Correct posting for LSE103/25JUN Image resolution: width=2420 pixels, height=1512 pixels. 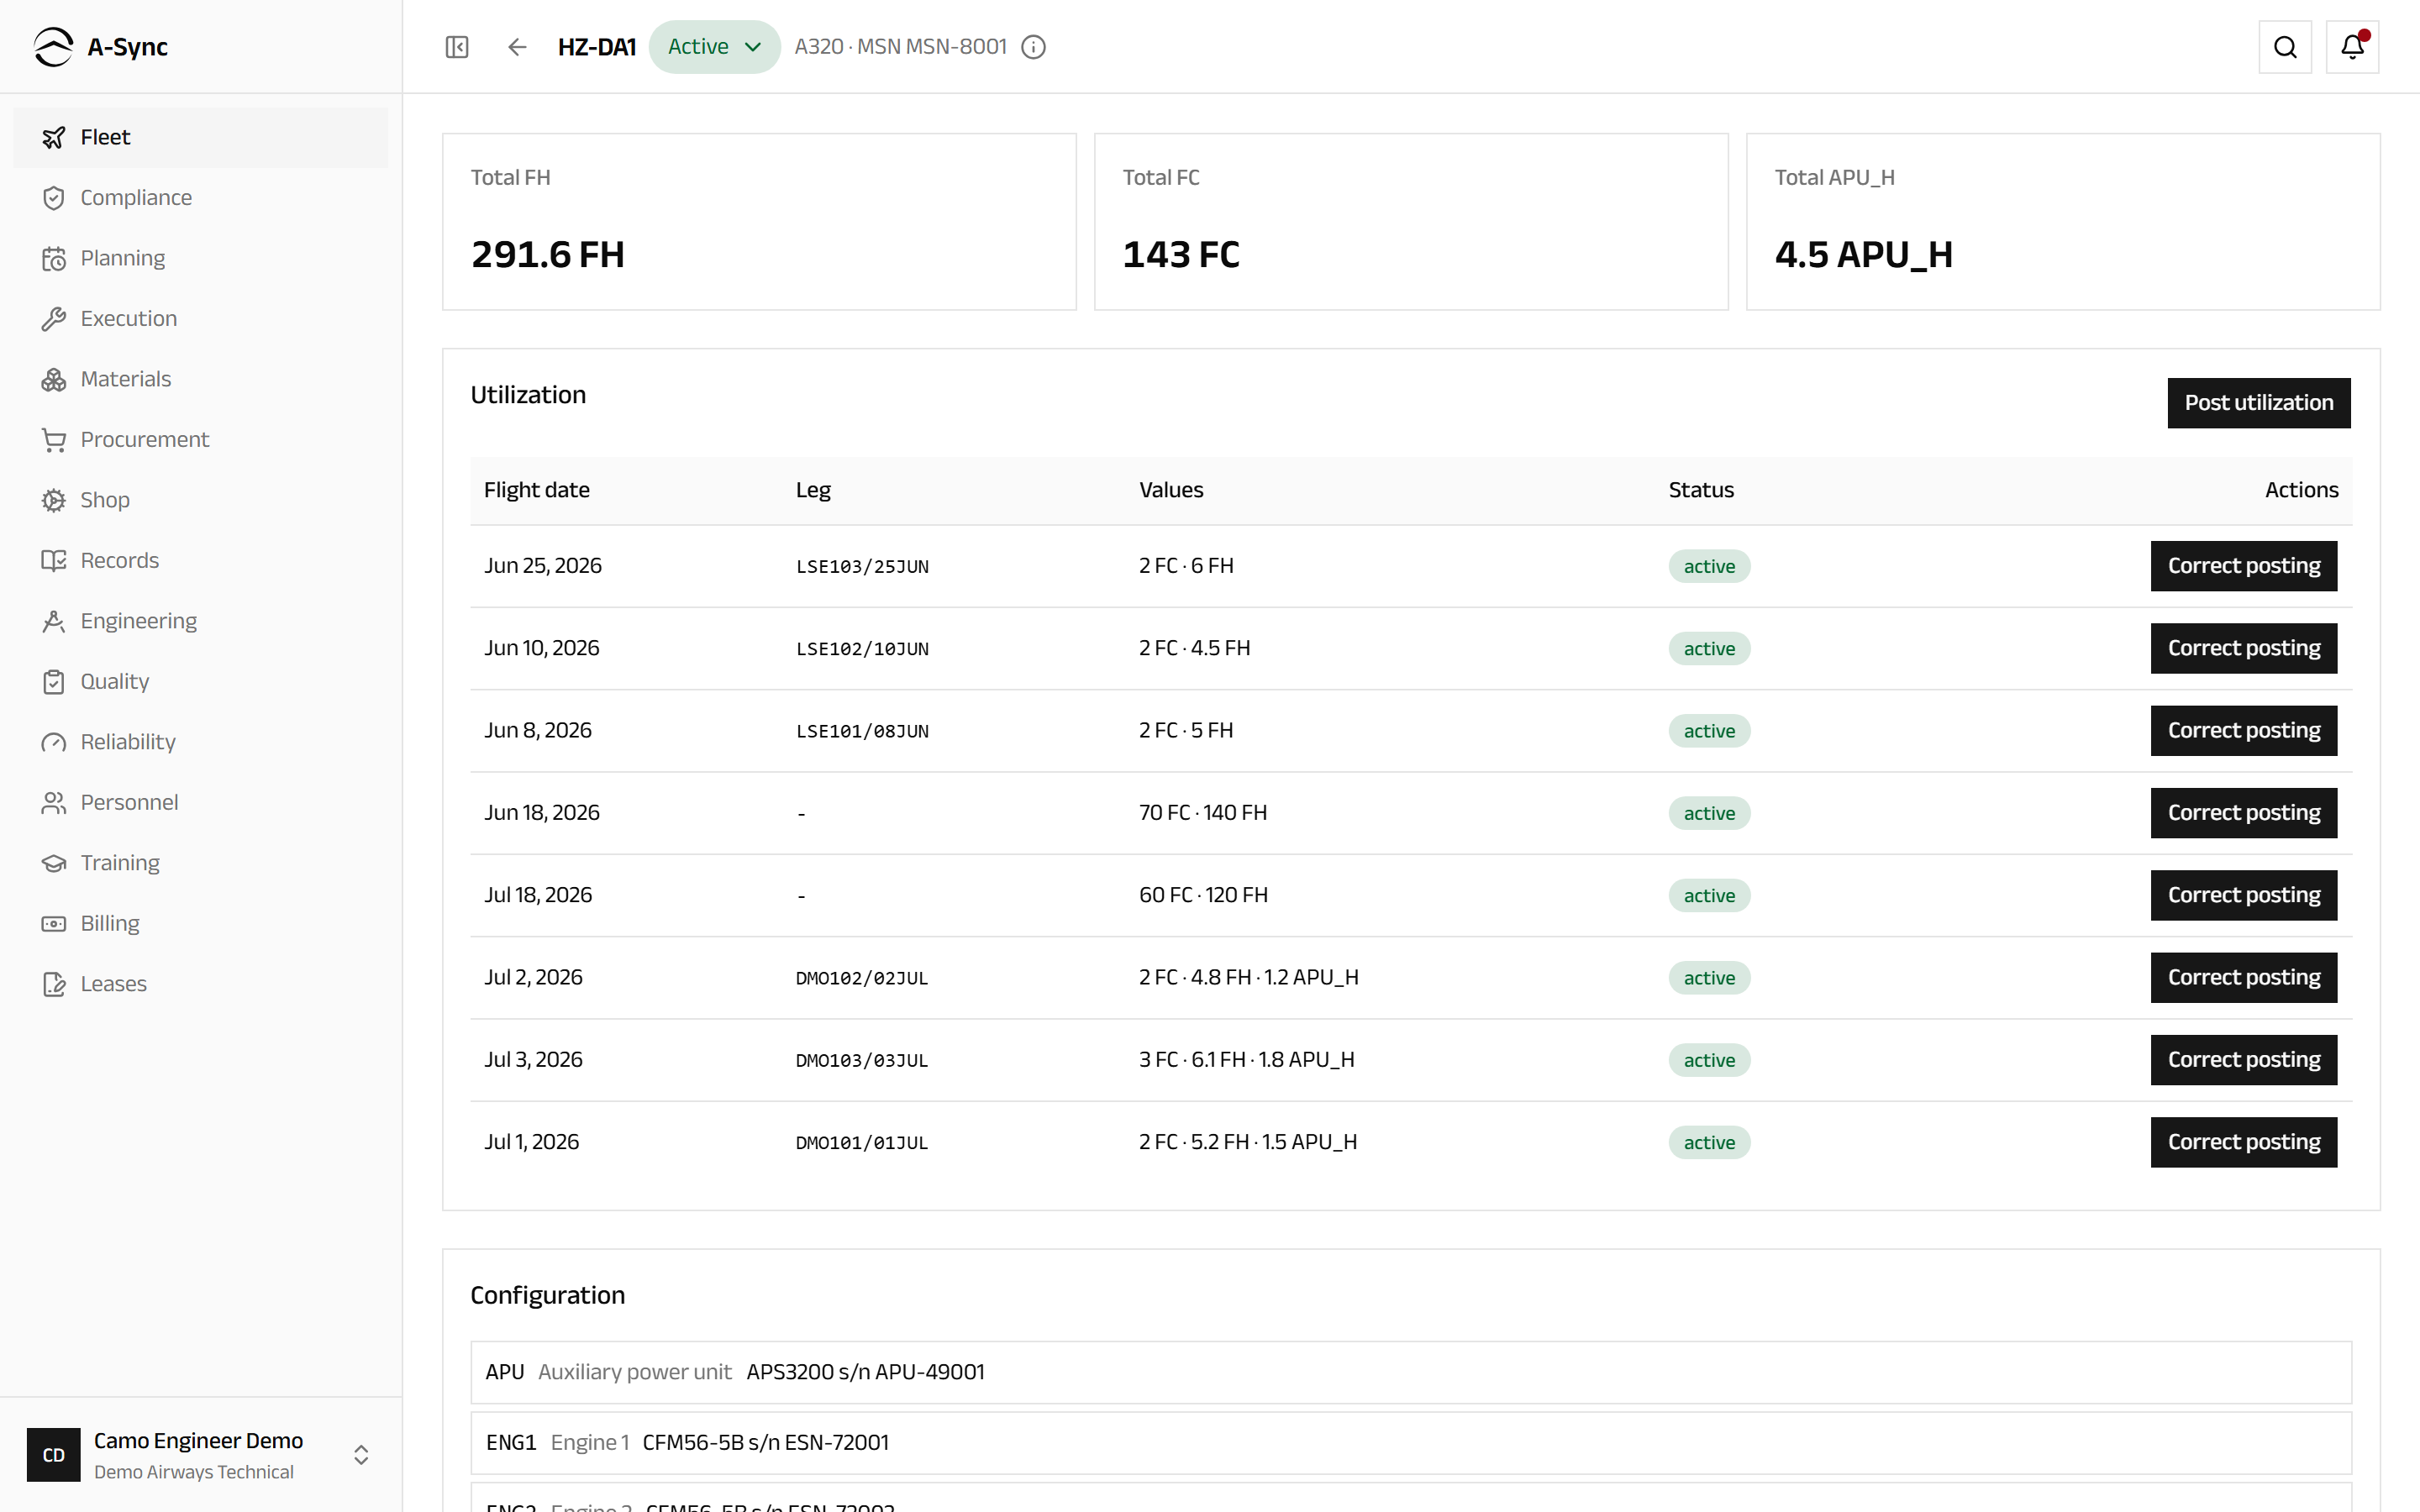click(x=2243, y=566)
